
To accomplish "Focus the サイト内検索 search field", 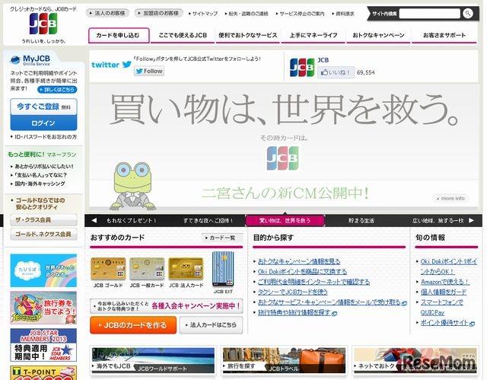I will tap(429, 14).
